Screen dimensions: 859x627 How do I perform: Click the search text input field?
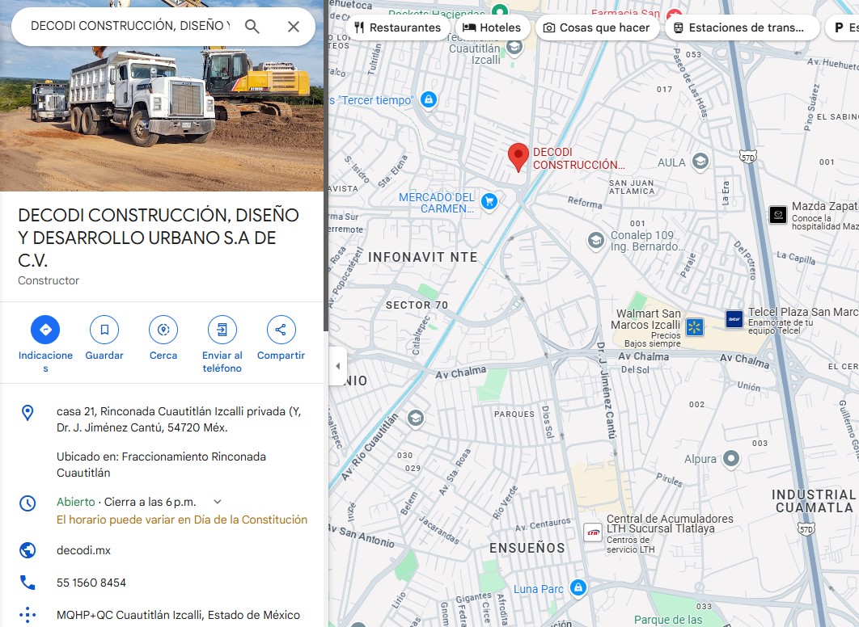(x=129, y=27)
